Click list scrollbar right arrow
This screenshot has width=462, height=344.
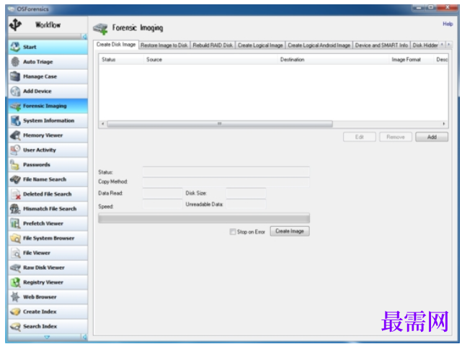444,124
